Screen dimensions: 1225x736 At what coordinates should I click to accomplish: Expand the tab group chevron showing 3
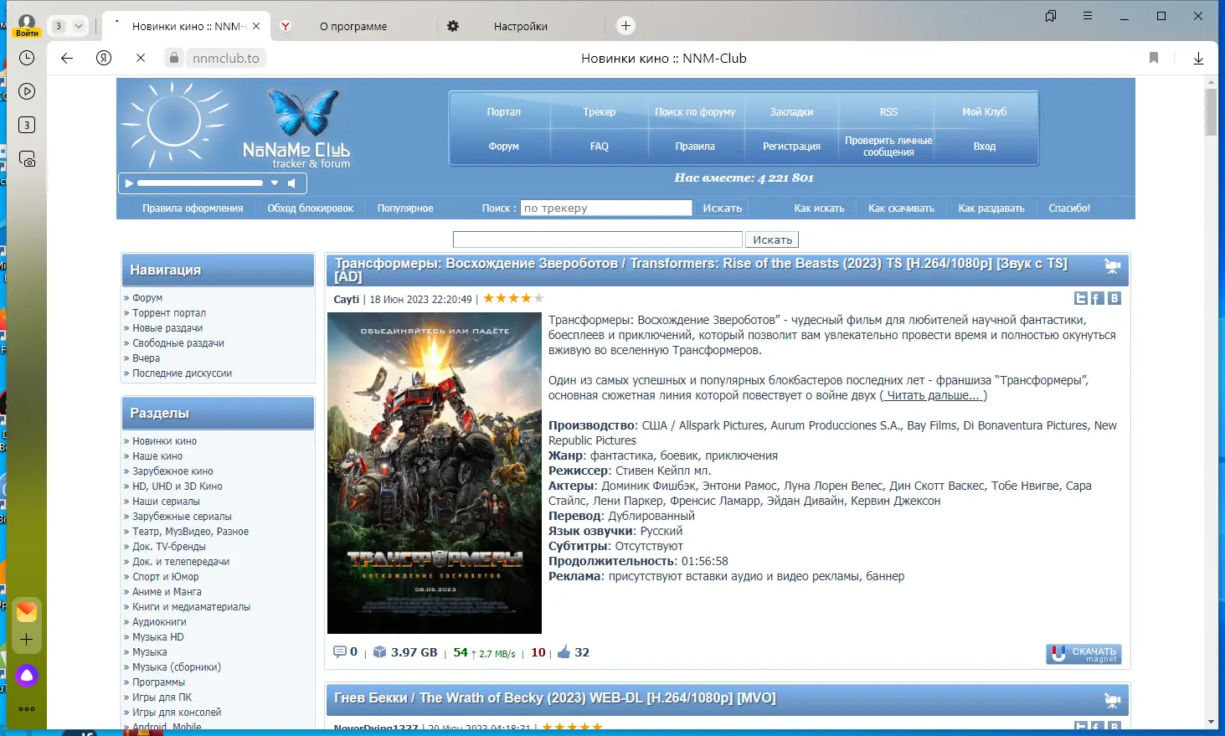coord(78,26)
